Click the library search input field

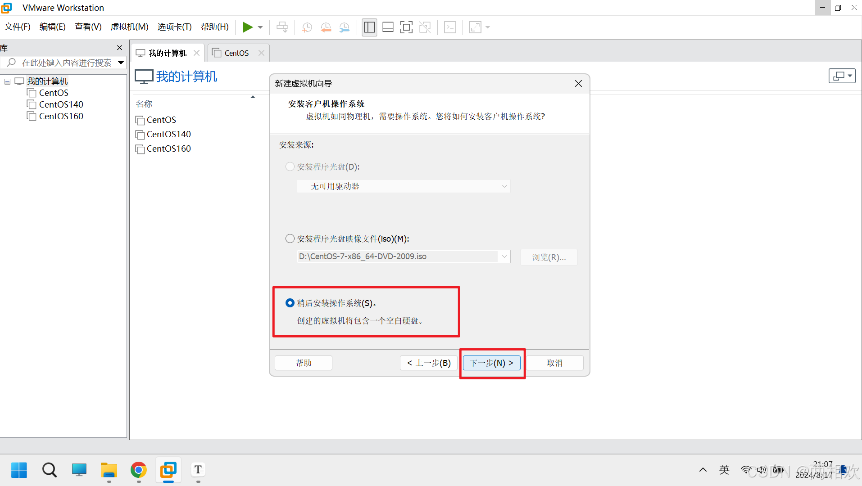66,63
